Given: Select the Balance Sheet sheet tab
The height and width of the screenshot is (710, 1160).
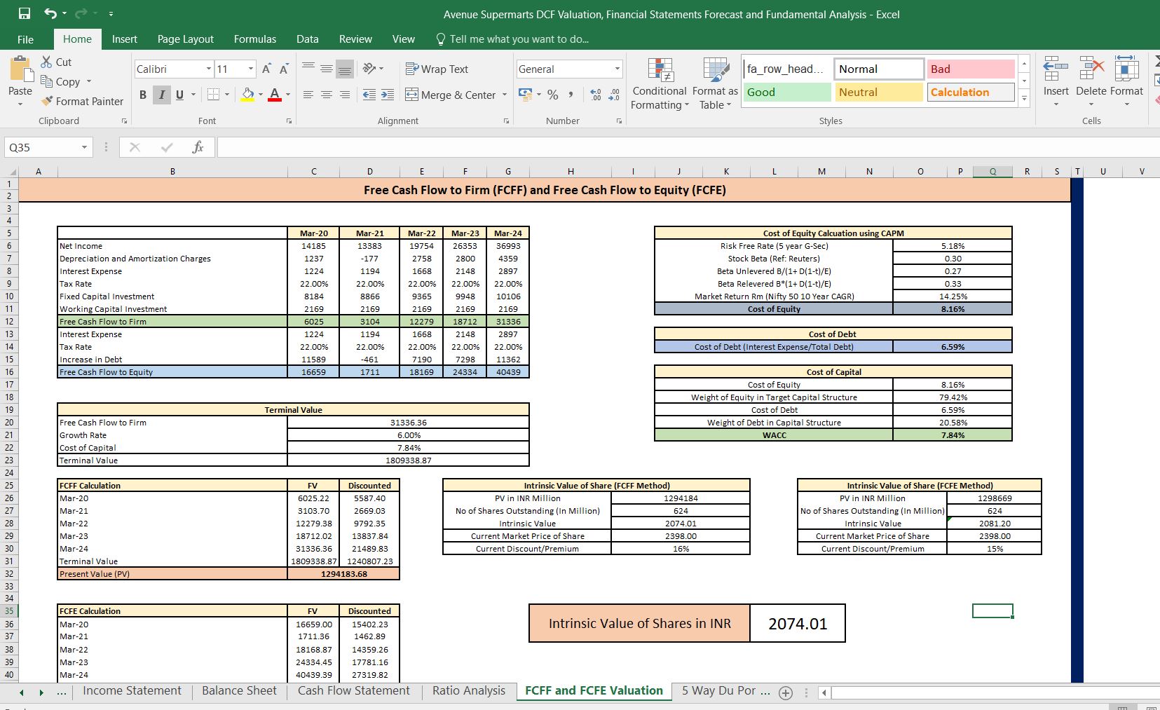Looking at the screenshot, I should [x=240, y=690].
